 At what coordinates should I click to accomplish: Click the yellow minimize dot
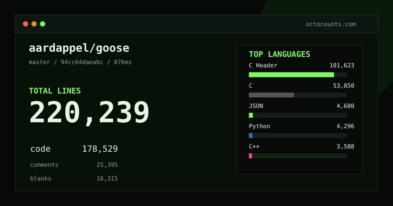coord(34,24)
